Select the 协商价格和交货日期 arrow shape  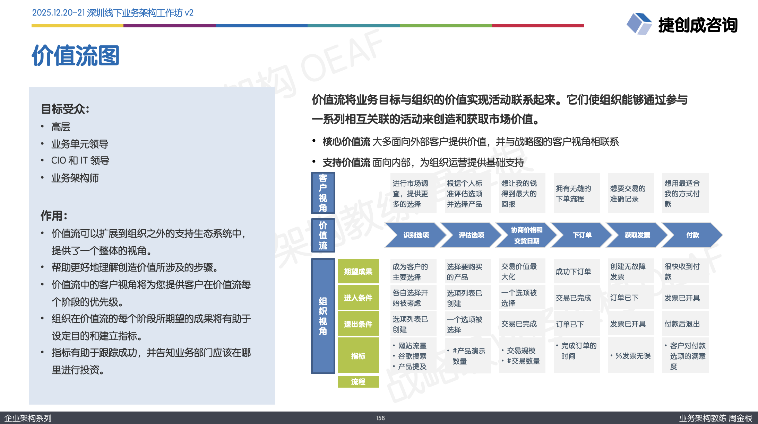[x=526, y=235]
